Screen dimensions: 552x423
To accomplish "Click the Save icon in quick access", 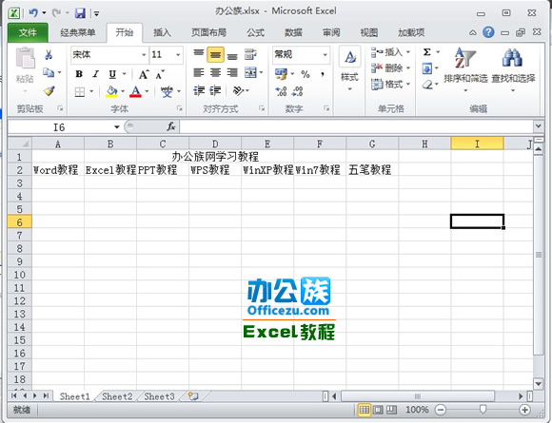I will 80,13.
